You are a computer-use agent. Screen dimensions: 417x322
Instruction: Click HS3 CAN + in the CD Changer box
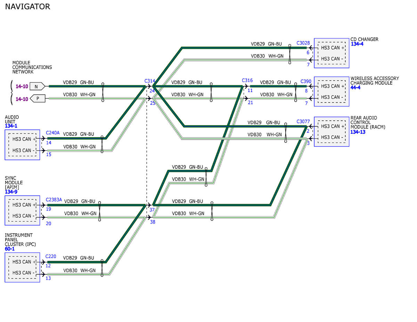333,48
